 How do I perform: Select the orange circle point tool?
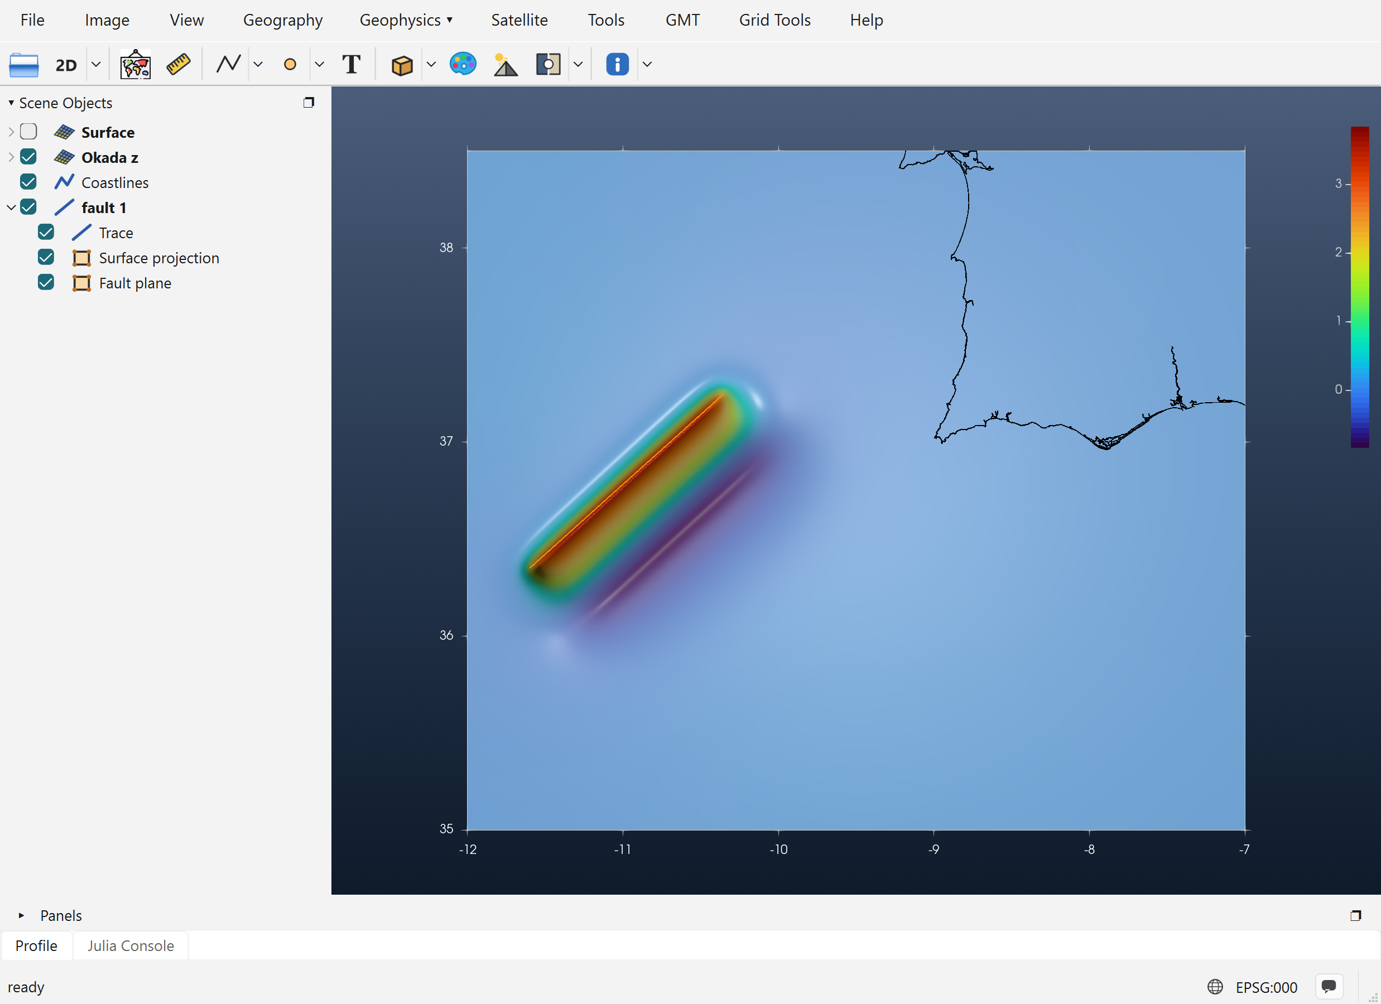tap(290, 64)
